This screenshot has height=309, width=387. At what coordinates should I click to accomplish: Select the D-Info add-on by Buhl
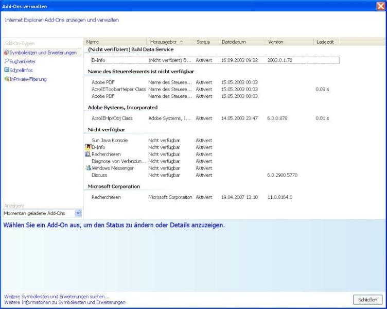click(x=215, y=60)
